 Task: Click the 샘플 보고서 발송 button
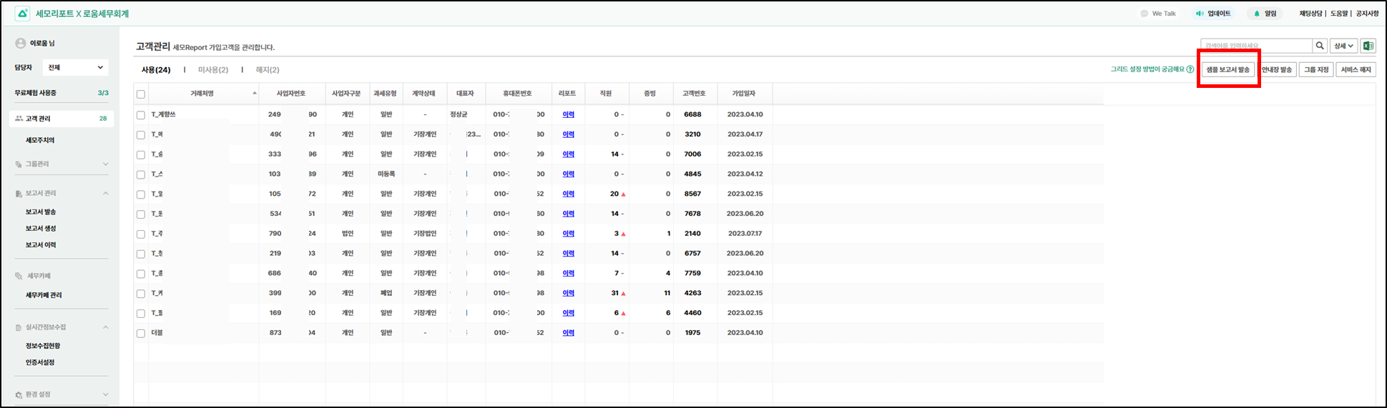pos(1227,69)
